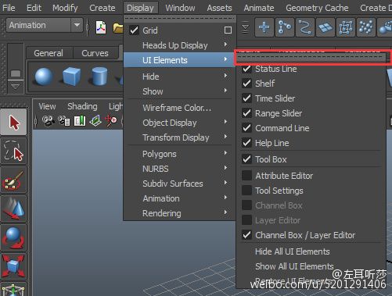The image size is (392, 296).
Task: Create a polygon cylinder from shelf
Action: (99, 77)
